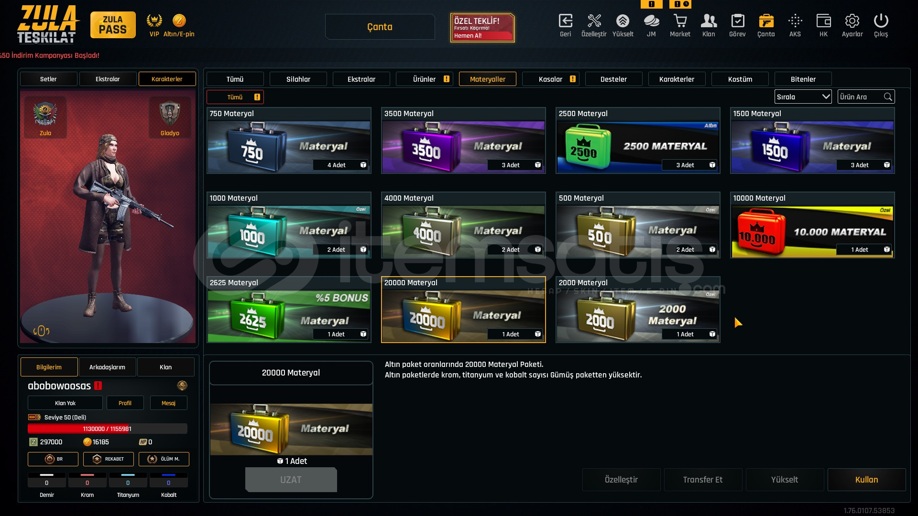Select the Gladyo character badge
The image size is (918, 516).
(170, 118)
